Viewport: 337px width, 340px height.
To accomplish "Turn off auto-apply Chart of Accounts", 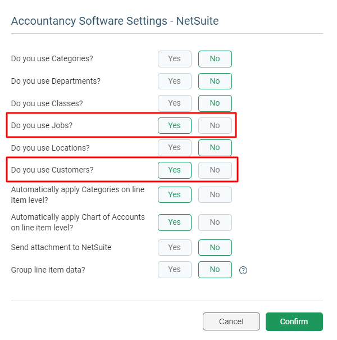I will (215, 223).
